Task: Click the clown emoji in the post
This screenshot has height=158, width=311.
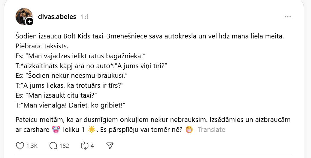Action: pos(56,130)
